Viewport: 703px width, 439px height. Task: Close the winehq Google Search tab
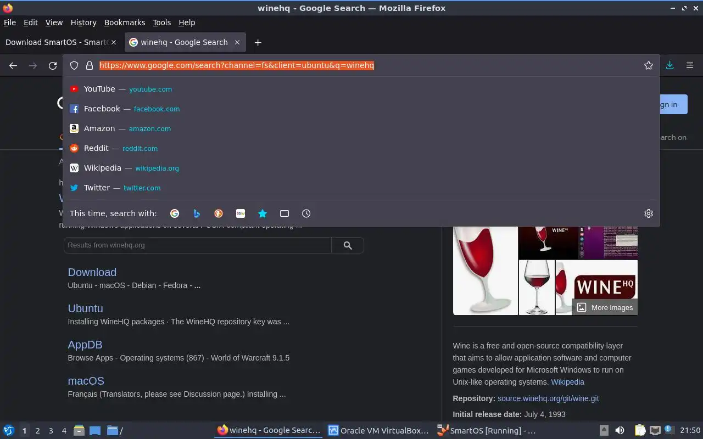pos(237,42)
